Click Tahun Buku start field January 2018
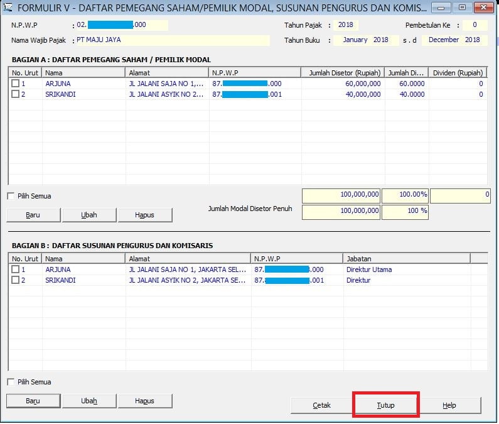The image size is (499, 424). [x=366, y=40]
